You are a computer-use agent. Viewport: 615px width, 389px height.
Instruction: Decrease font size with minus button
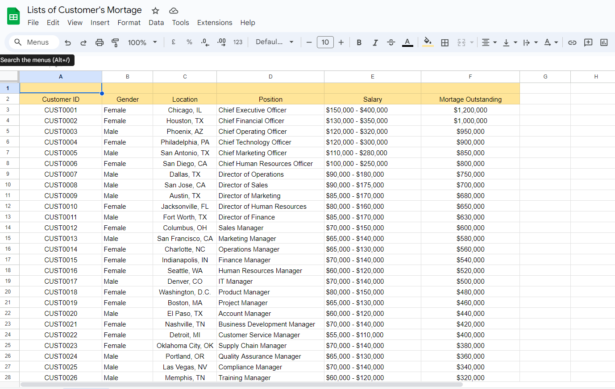coord(309,42)
